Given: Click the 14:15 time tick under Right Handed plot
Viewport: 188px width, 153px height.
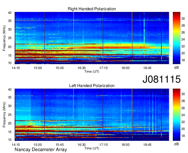Looking at the screenshot, I should (16, 68).
